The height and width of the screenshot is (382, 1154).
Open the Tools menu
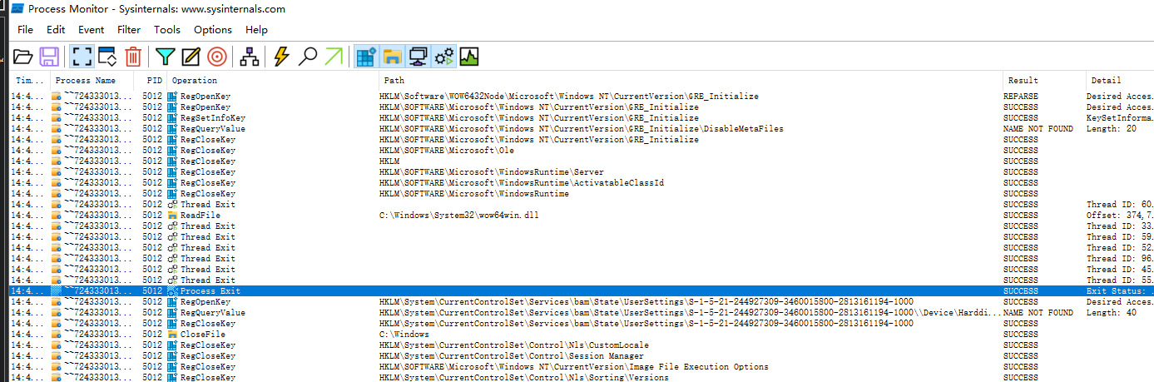(167, 30)
